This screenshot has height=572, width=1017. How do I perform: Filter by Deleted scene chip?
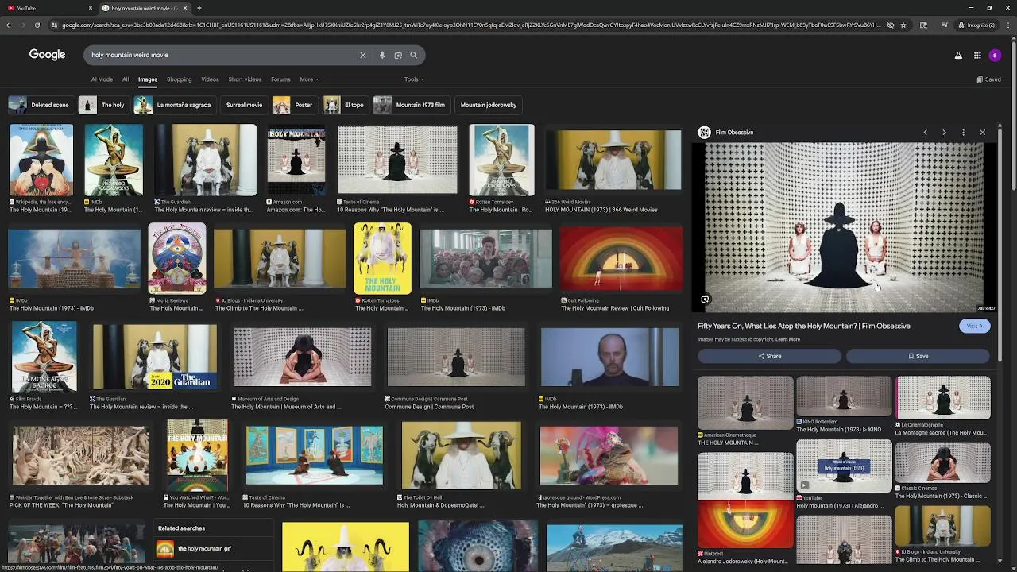pos(40,105)
